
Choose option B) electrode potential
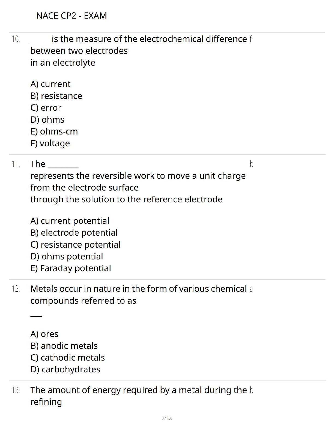74,233
